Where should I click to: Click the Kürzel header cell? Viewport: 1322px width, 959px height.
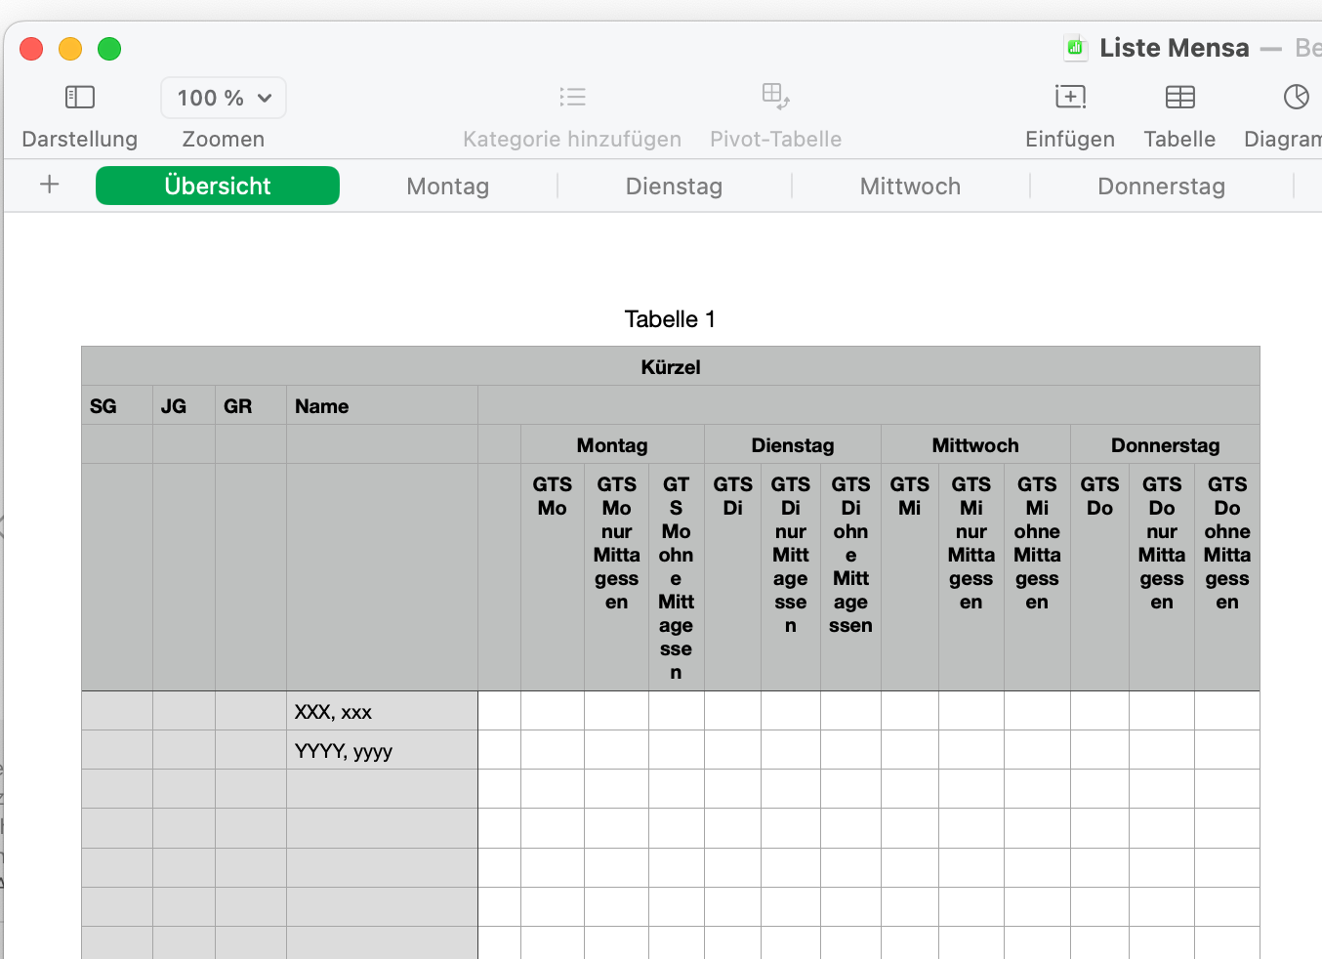coord(670,367)
